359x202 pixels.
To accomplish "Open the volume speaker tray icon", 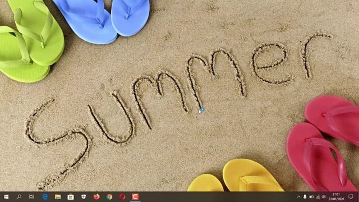I will pyautogui.click(x=324, y=197).
